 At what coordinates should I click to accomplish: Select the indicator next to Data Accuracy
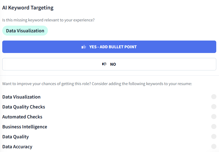[x=214, y=146]
